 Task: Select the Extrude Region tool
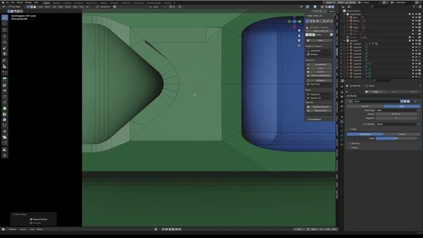click(x=5, y=79)
